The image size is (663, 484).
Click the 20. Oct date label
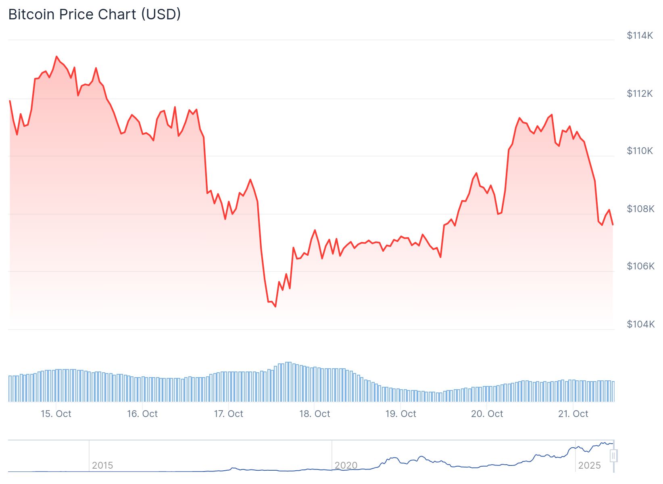[x=487, y=414]
